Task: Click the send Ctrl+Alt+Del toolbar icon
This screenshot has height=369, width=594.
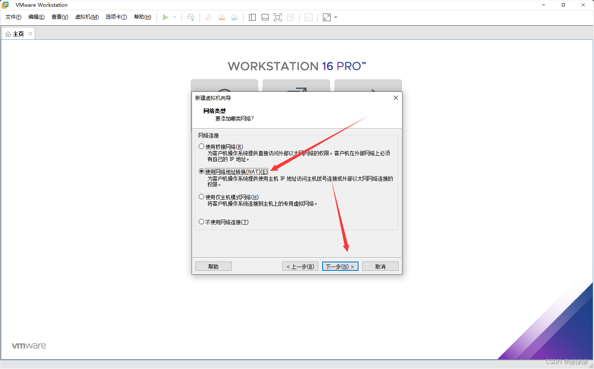Action: pos(191,17)
